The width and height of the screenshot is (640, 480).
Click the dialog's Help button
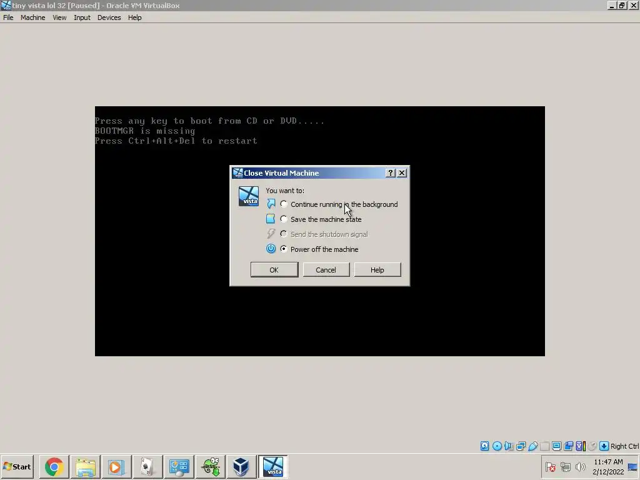(x=377, y=270)
